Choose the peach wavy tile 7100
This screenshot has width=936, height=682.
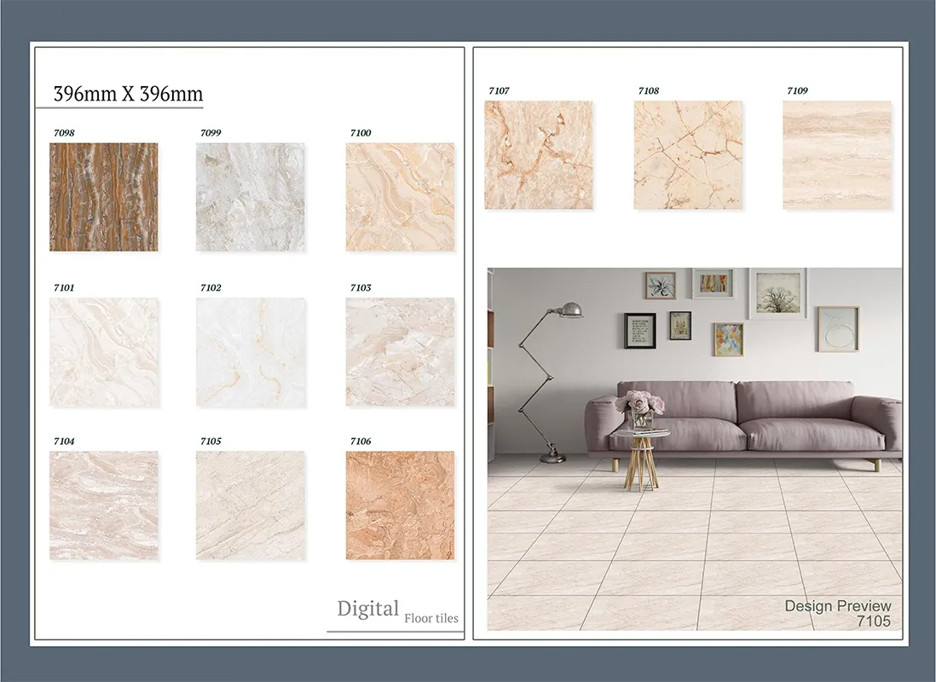(x=400, y=197)
